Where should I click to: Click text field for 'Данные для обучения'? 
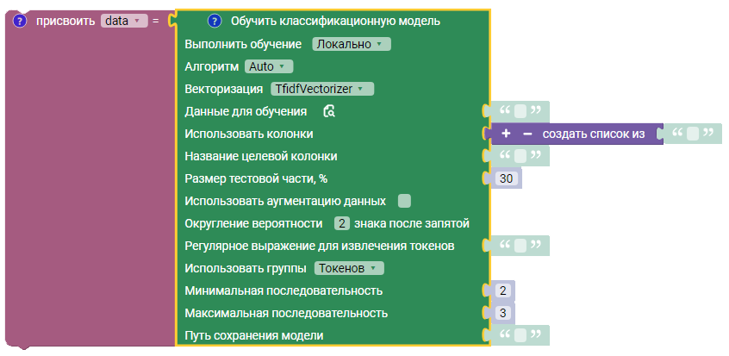520,111
